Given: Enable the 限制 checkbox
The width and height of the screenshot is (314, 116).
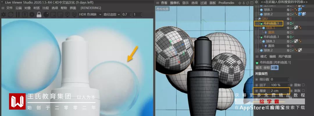Looking at the screenshot, I should pyautogui.click(x=303, y=85).
